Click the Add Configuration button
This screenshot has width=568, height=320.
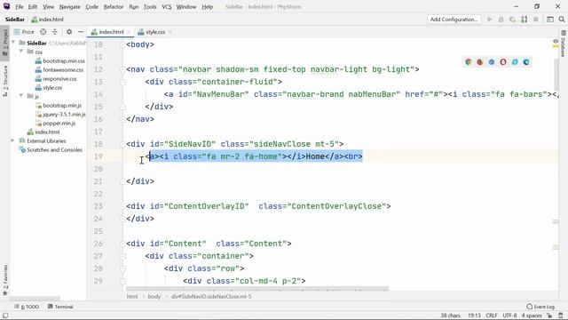(454, 20)
